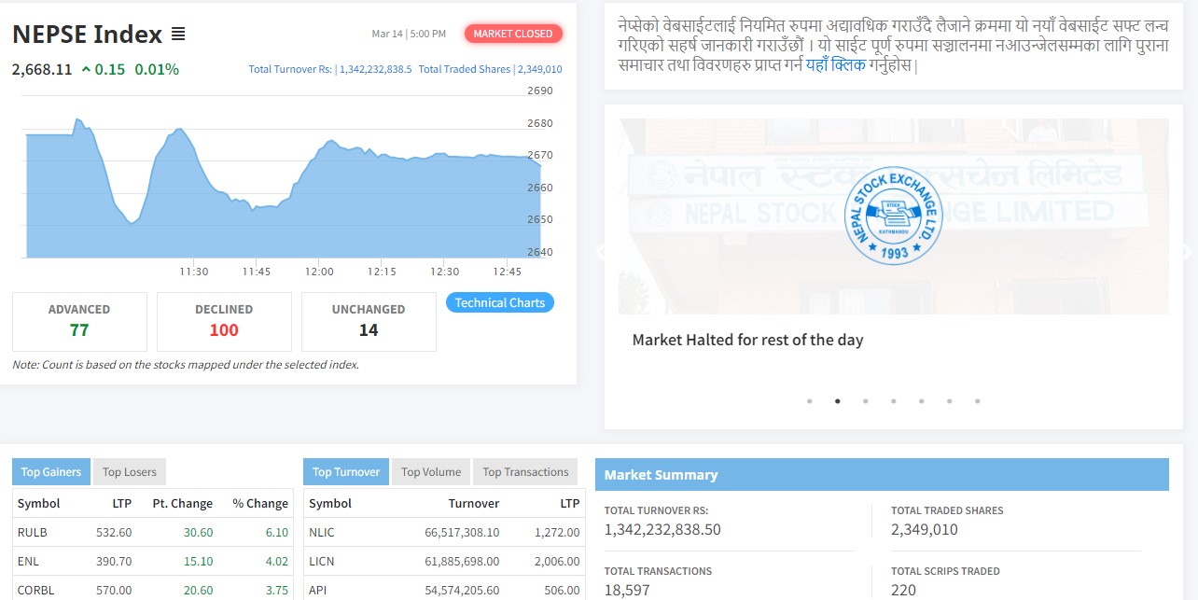Click the ENL point change 15.10
Screen dimensions: 1198x600
tap(198, 561)
